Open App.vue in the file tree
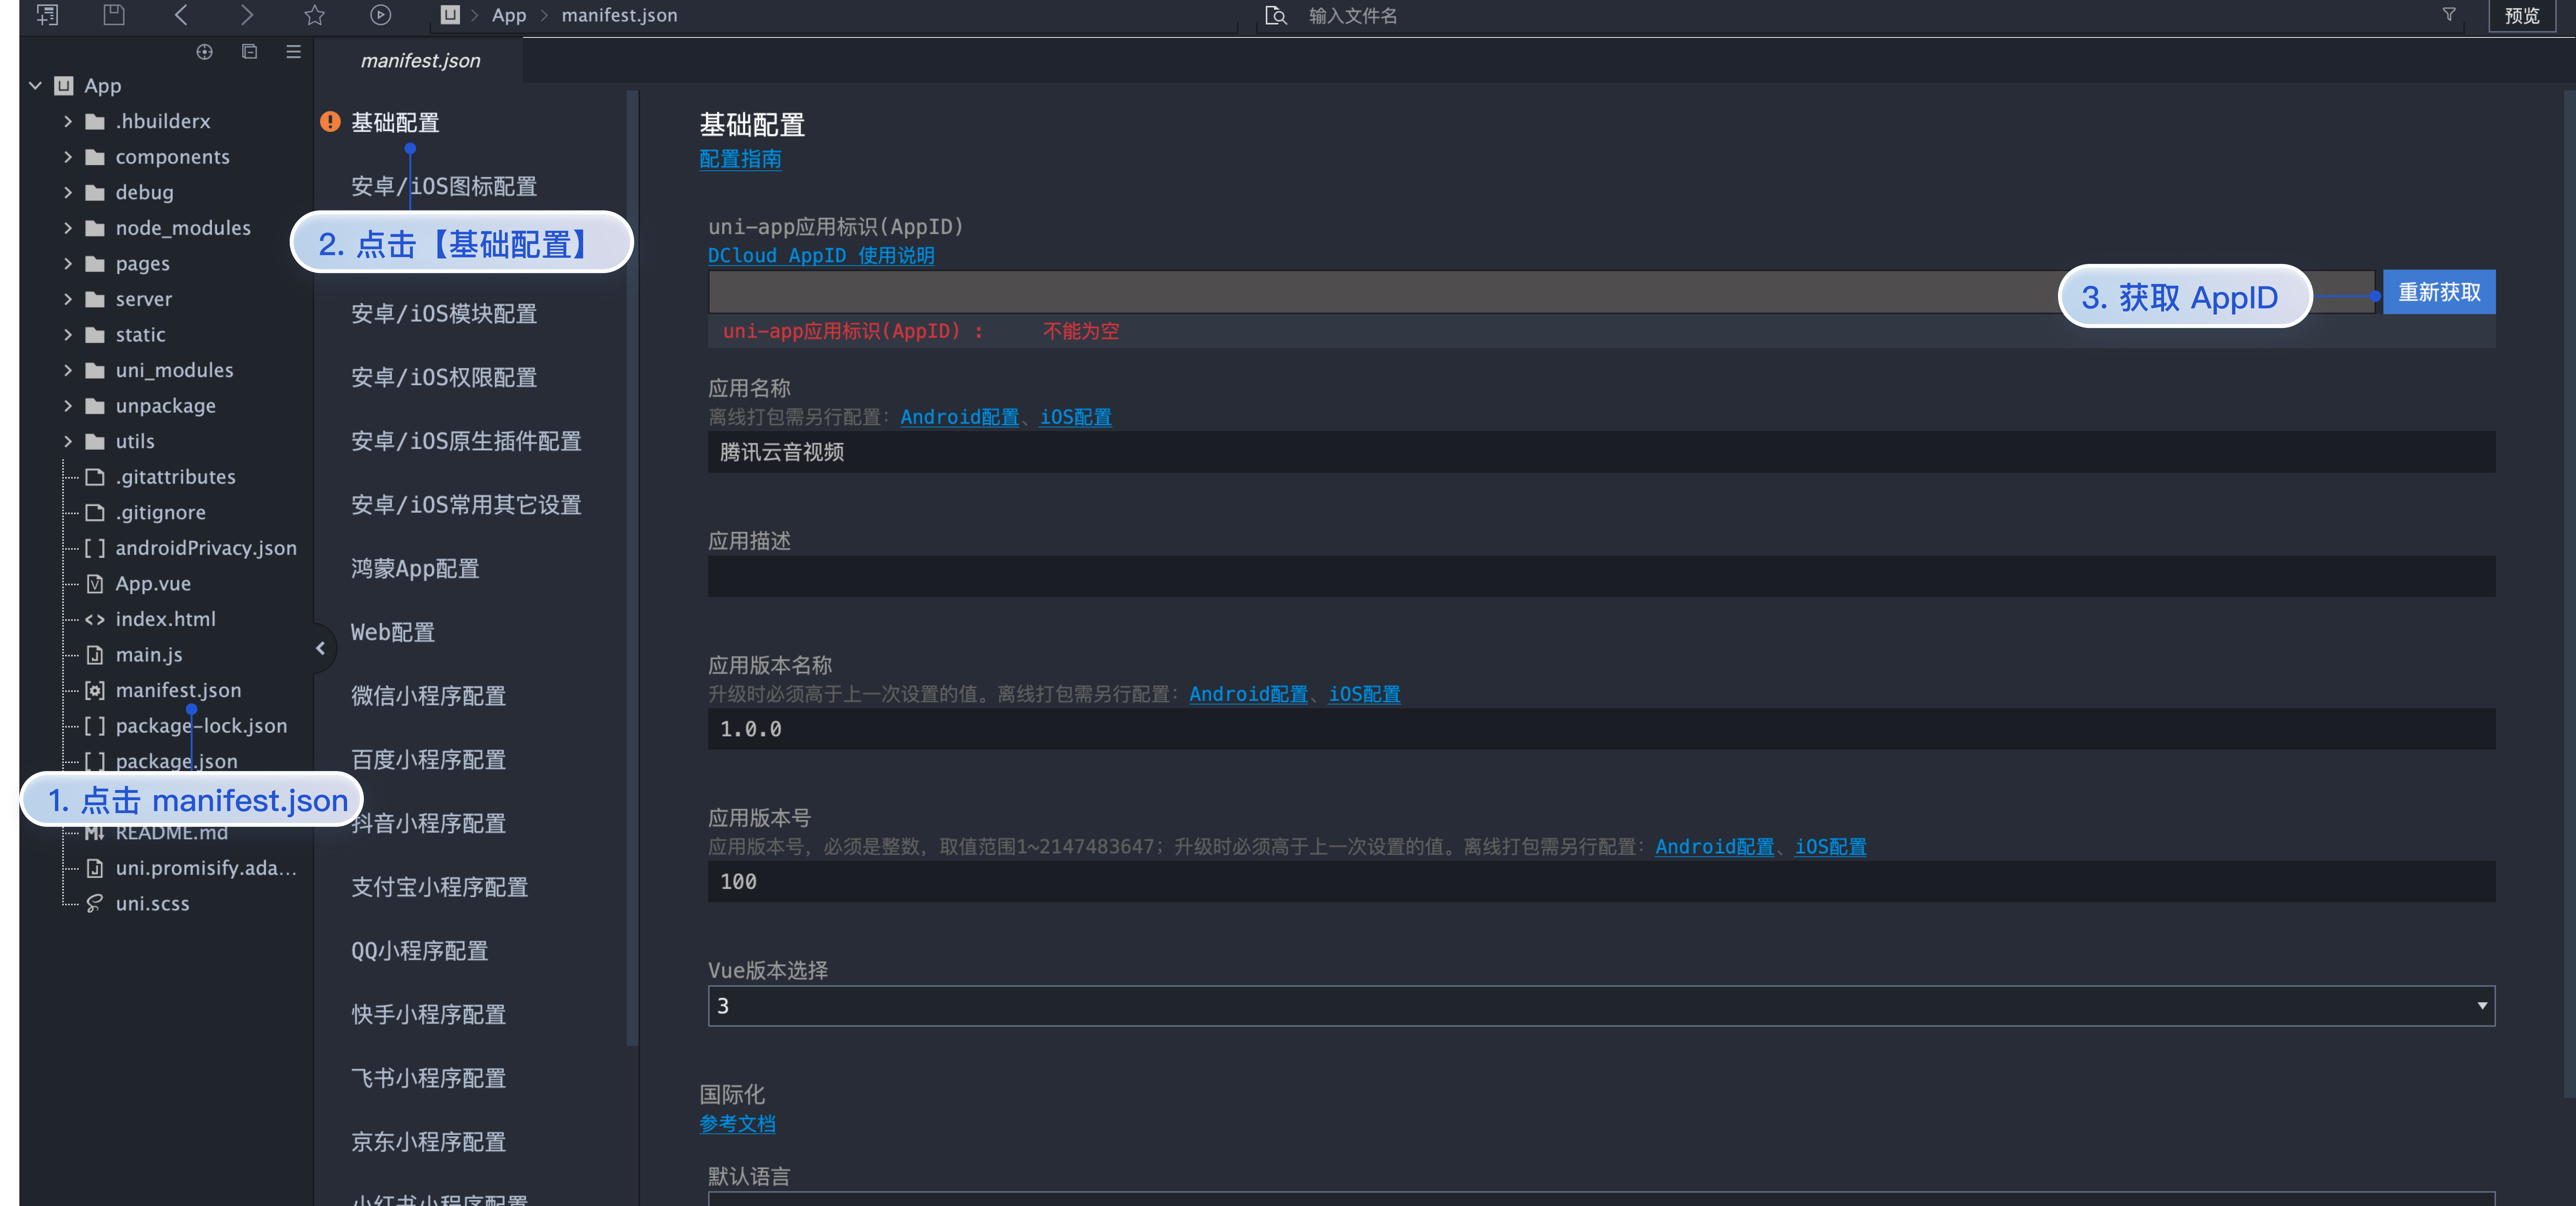 pyautogui.click(x=153, y=584)
